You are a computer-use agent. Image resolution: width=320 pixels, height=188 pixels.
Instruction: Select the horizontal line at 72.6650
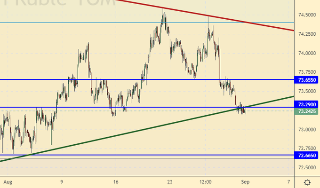[141, 155]
